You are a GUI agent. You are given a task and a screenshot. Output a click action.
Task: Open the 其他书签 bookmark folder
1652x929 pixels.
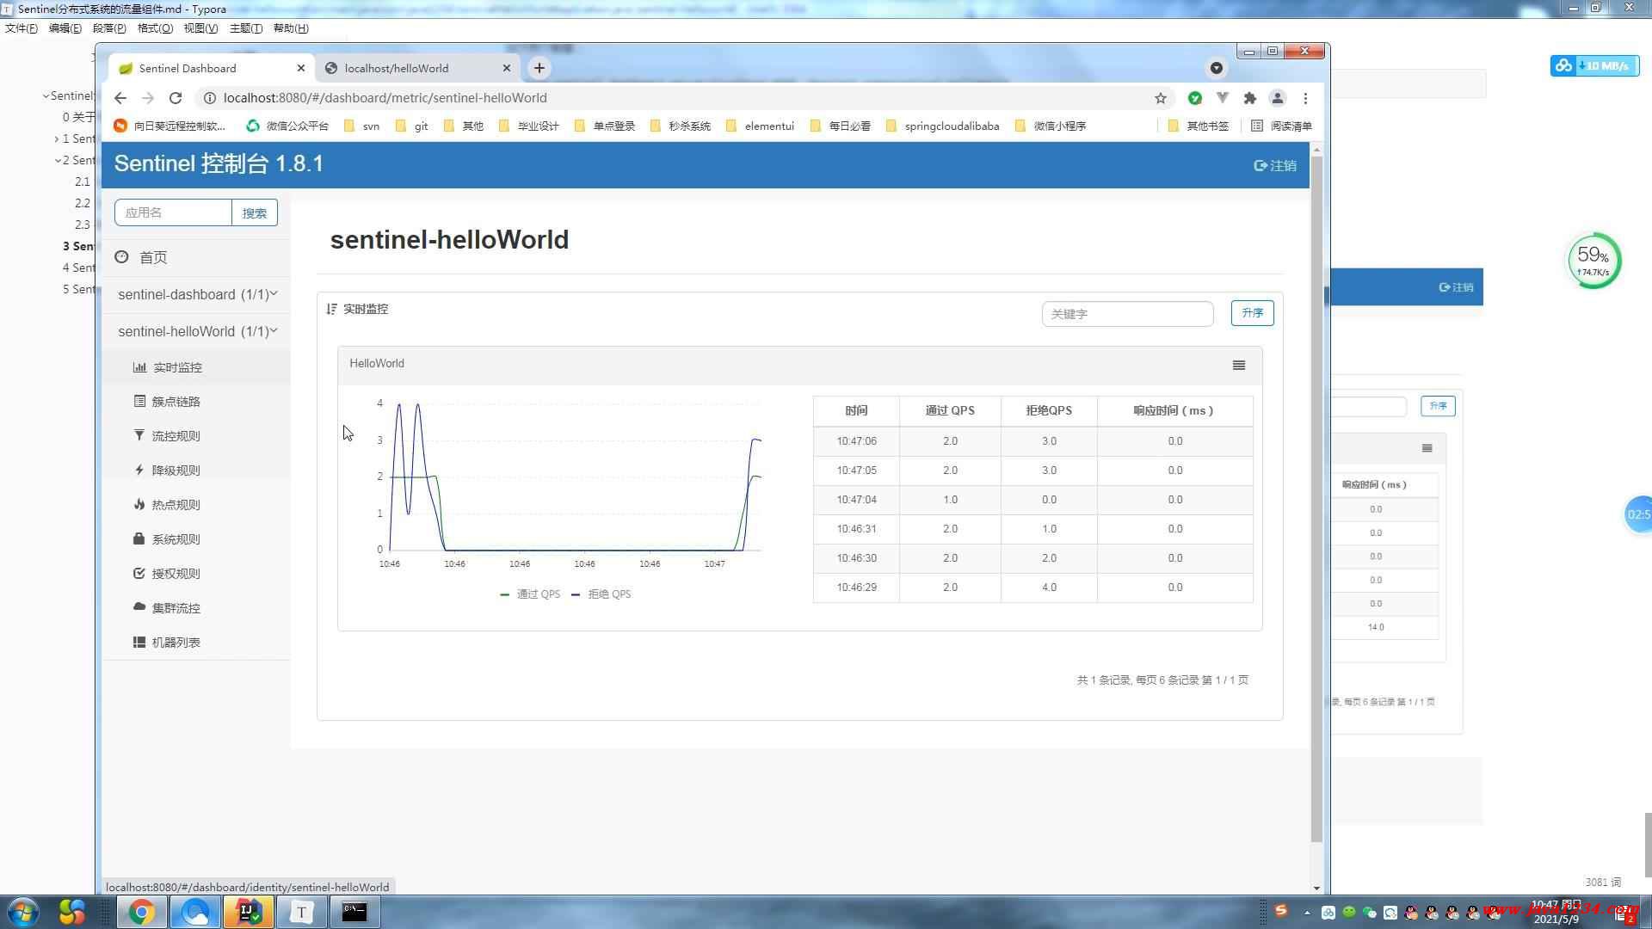[x=1198, y=126]
